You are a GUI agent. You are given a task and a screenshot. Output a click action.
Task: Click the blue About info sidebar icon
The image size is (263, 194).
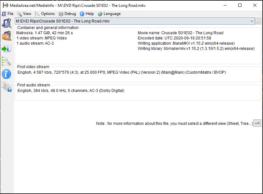click(7, 74)
